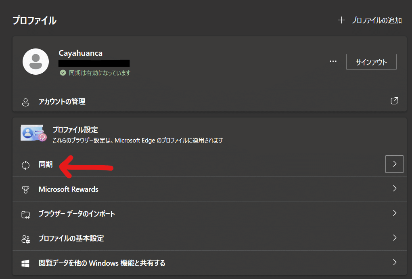Expand プロファイルの基本設定 chevron
Viewport: 412px width, 279px height.
395,238
